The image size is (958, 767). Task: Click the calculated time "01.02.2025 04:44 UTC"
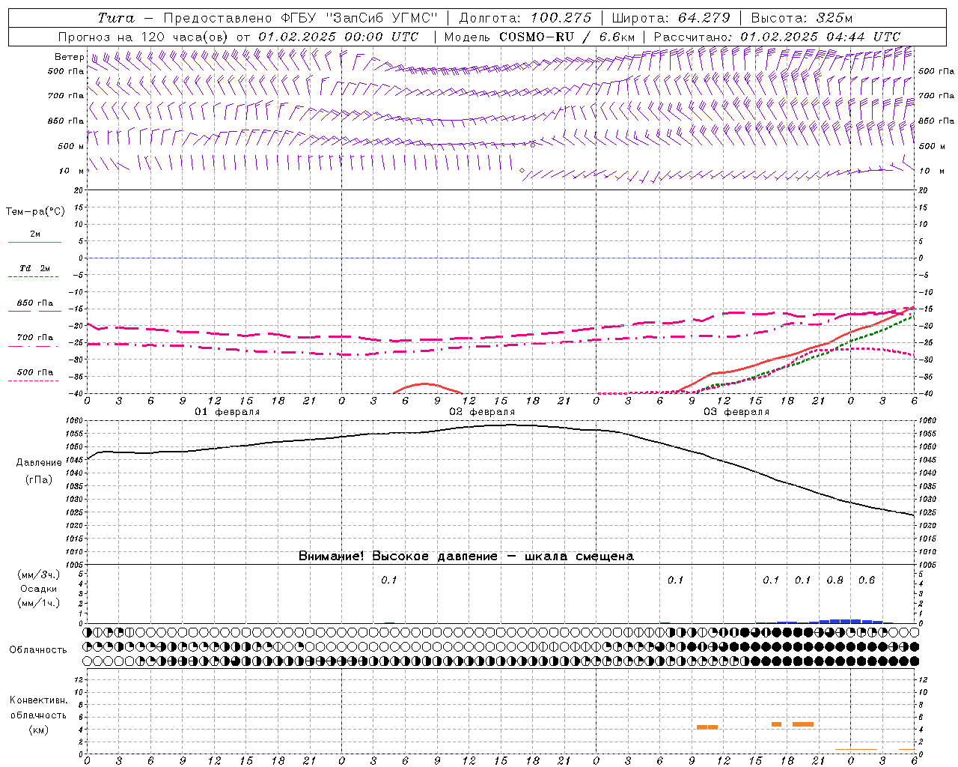(820, 37)
